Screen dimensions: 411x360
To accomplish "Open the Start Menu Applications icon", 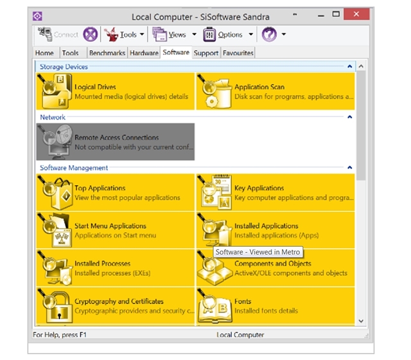I will [x=55, y=230].
